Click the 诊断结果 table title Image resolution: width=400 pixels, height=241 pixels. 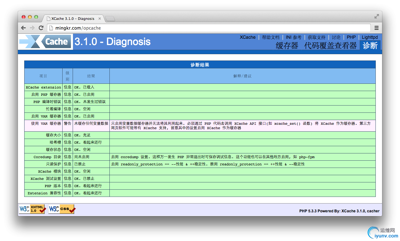[x=200, y=65]
